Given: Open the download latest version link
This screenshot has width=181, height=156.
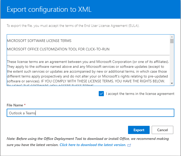Looking at the screenshot, I should tap(93, 145).
